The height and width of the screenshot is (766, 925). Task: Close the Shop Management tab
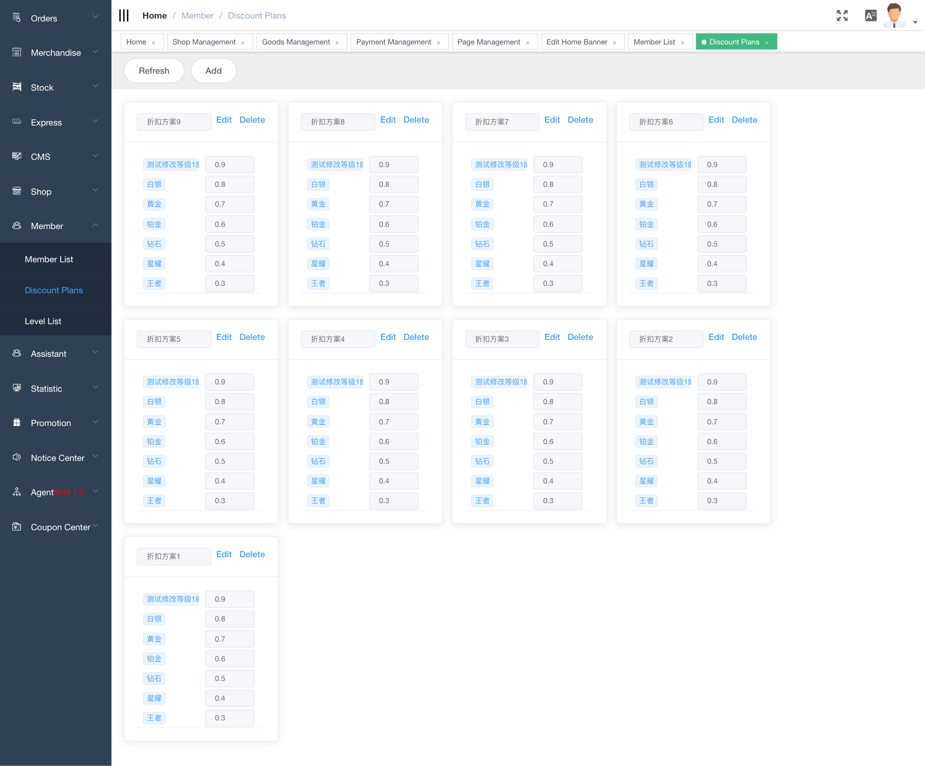tap(243, 43)
